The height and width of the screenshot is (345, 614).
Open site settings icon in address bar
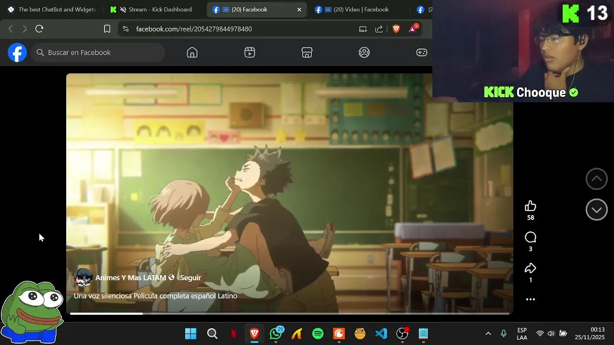126,29
